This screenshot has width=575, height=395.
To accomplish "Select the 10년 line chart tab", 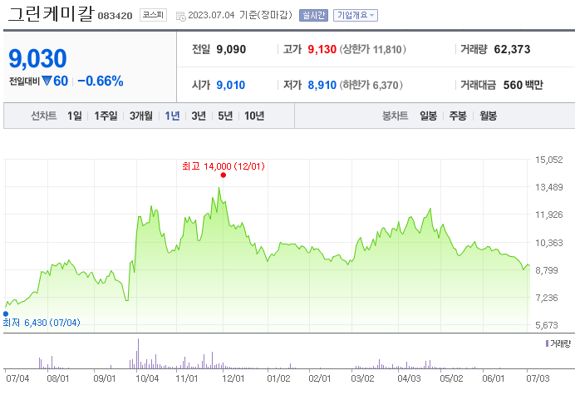I will click(254, 116).
